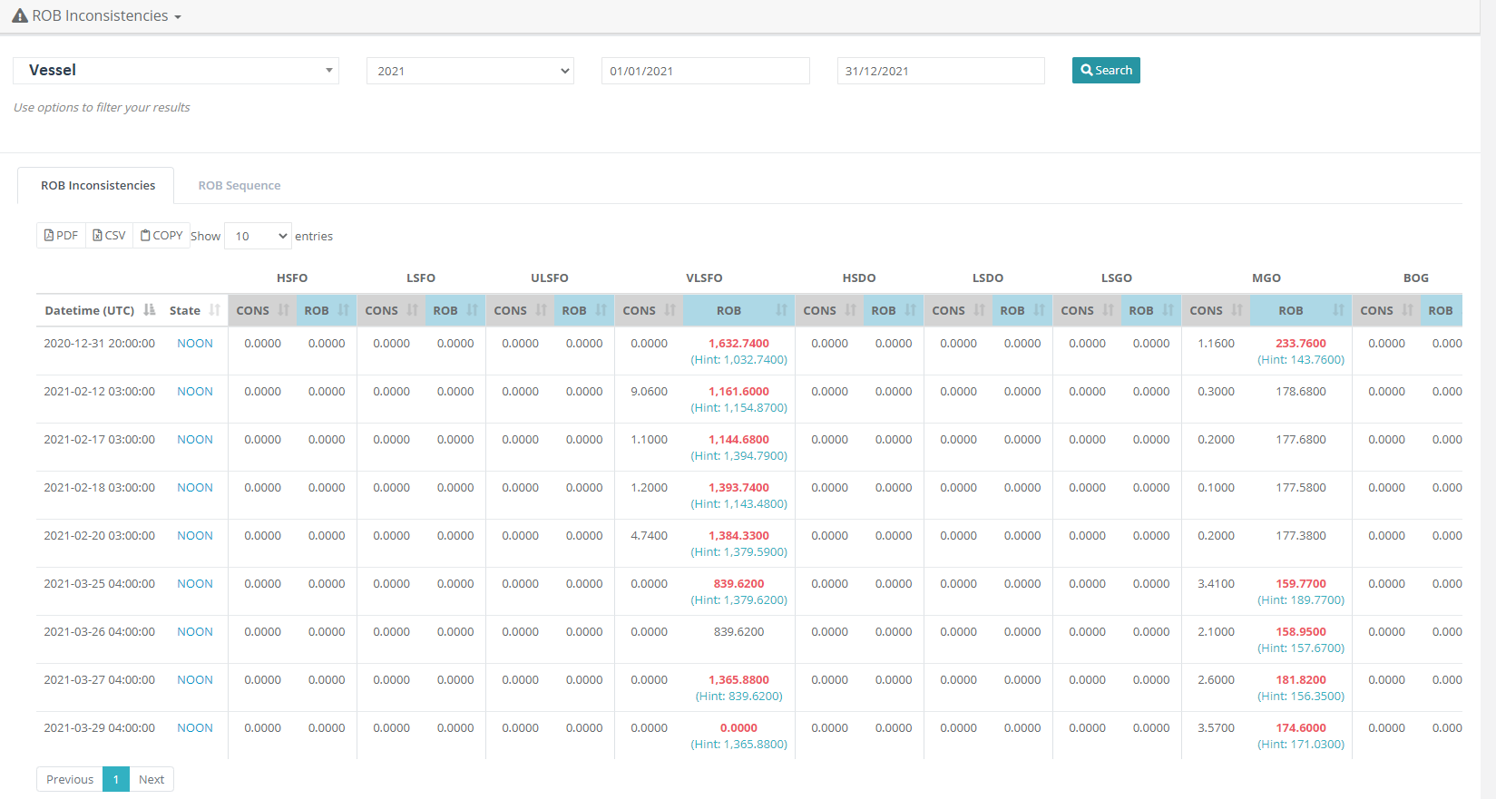Click the datetime 2021-03-29 04:00:00
Screen dimensions: 1496x799
point(100,728)
